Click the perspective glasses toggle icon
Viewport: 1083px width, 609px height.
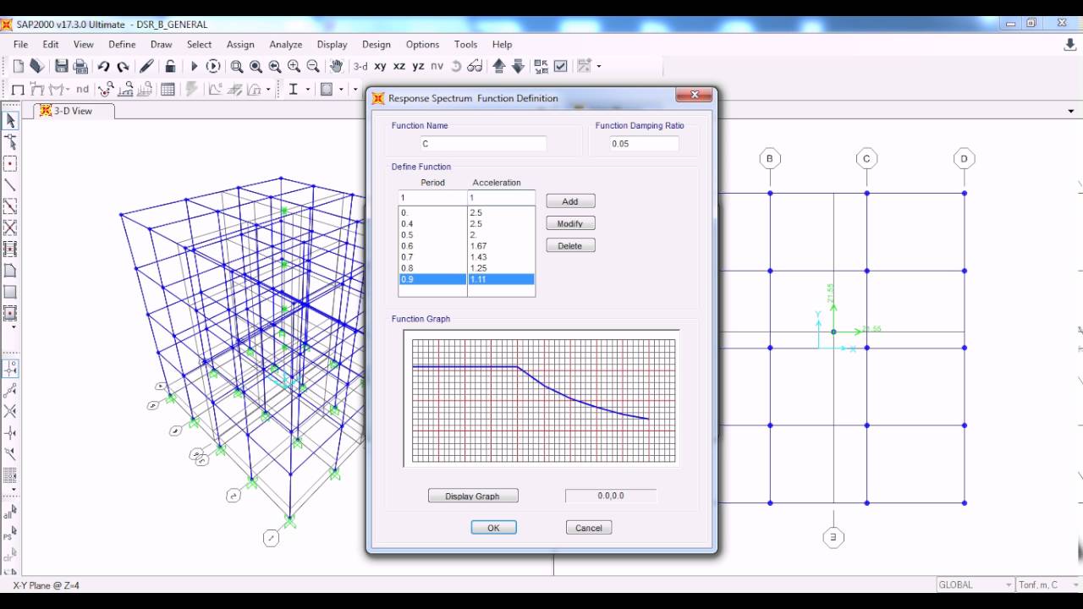[x=475, y=66]
